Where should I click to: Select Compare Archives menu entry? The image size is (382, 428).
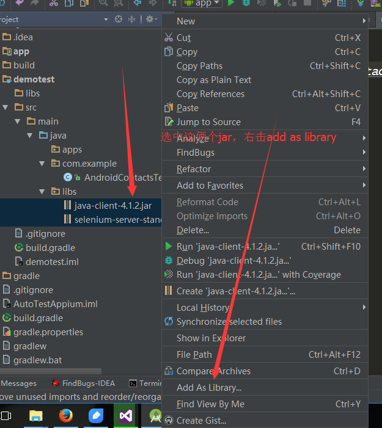tap(265, 371)
